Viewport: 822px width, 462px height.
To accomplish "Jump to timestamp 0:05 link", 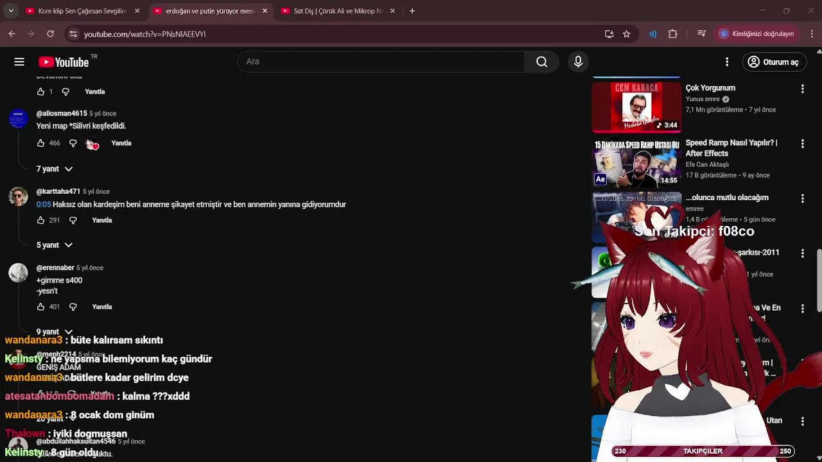I will [x=44, y=204].
